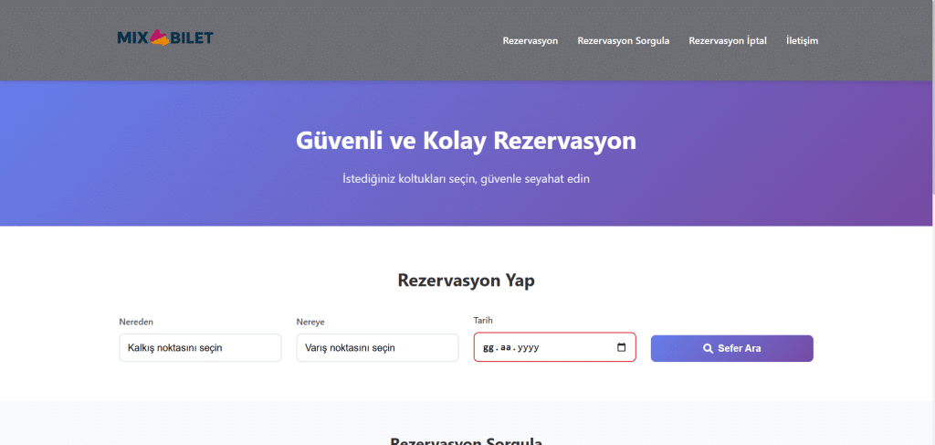
Task: Open the Rezervasyon nav menu item
Action: (530, 41)
